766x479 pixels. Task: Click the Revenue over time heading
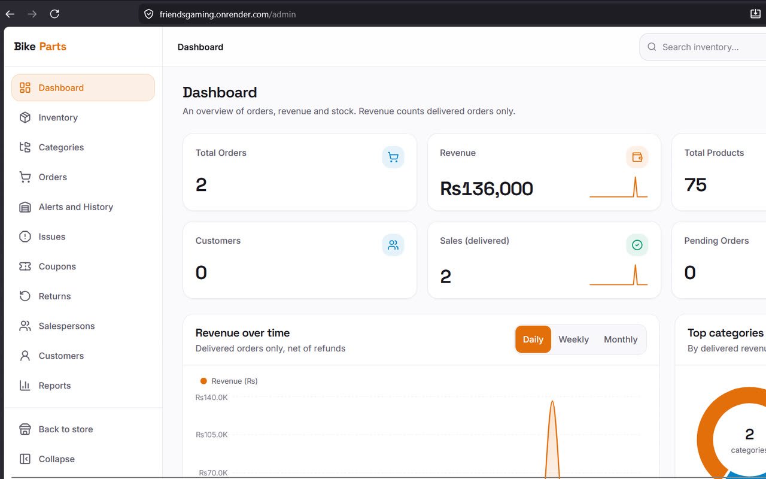pos(242,333)
